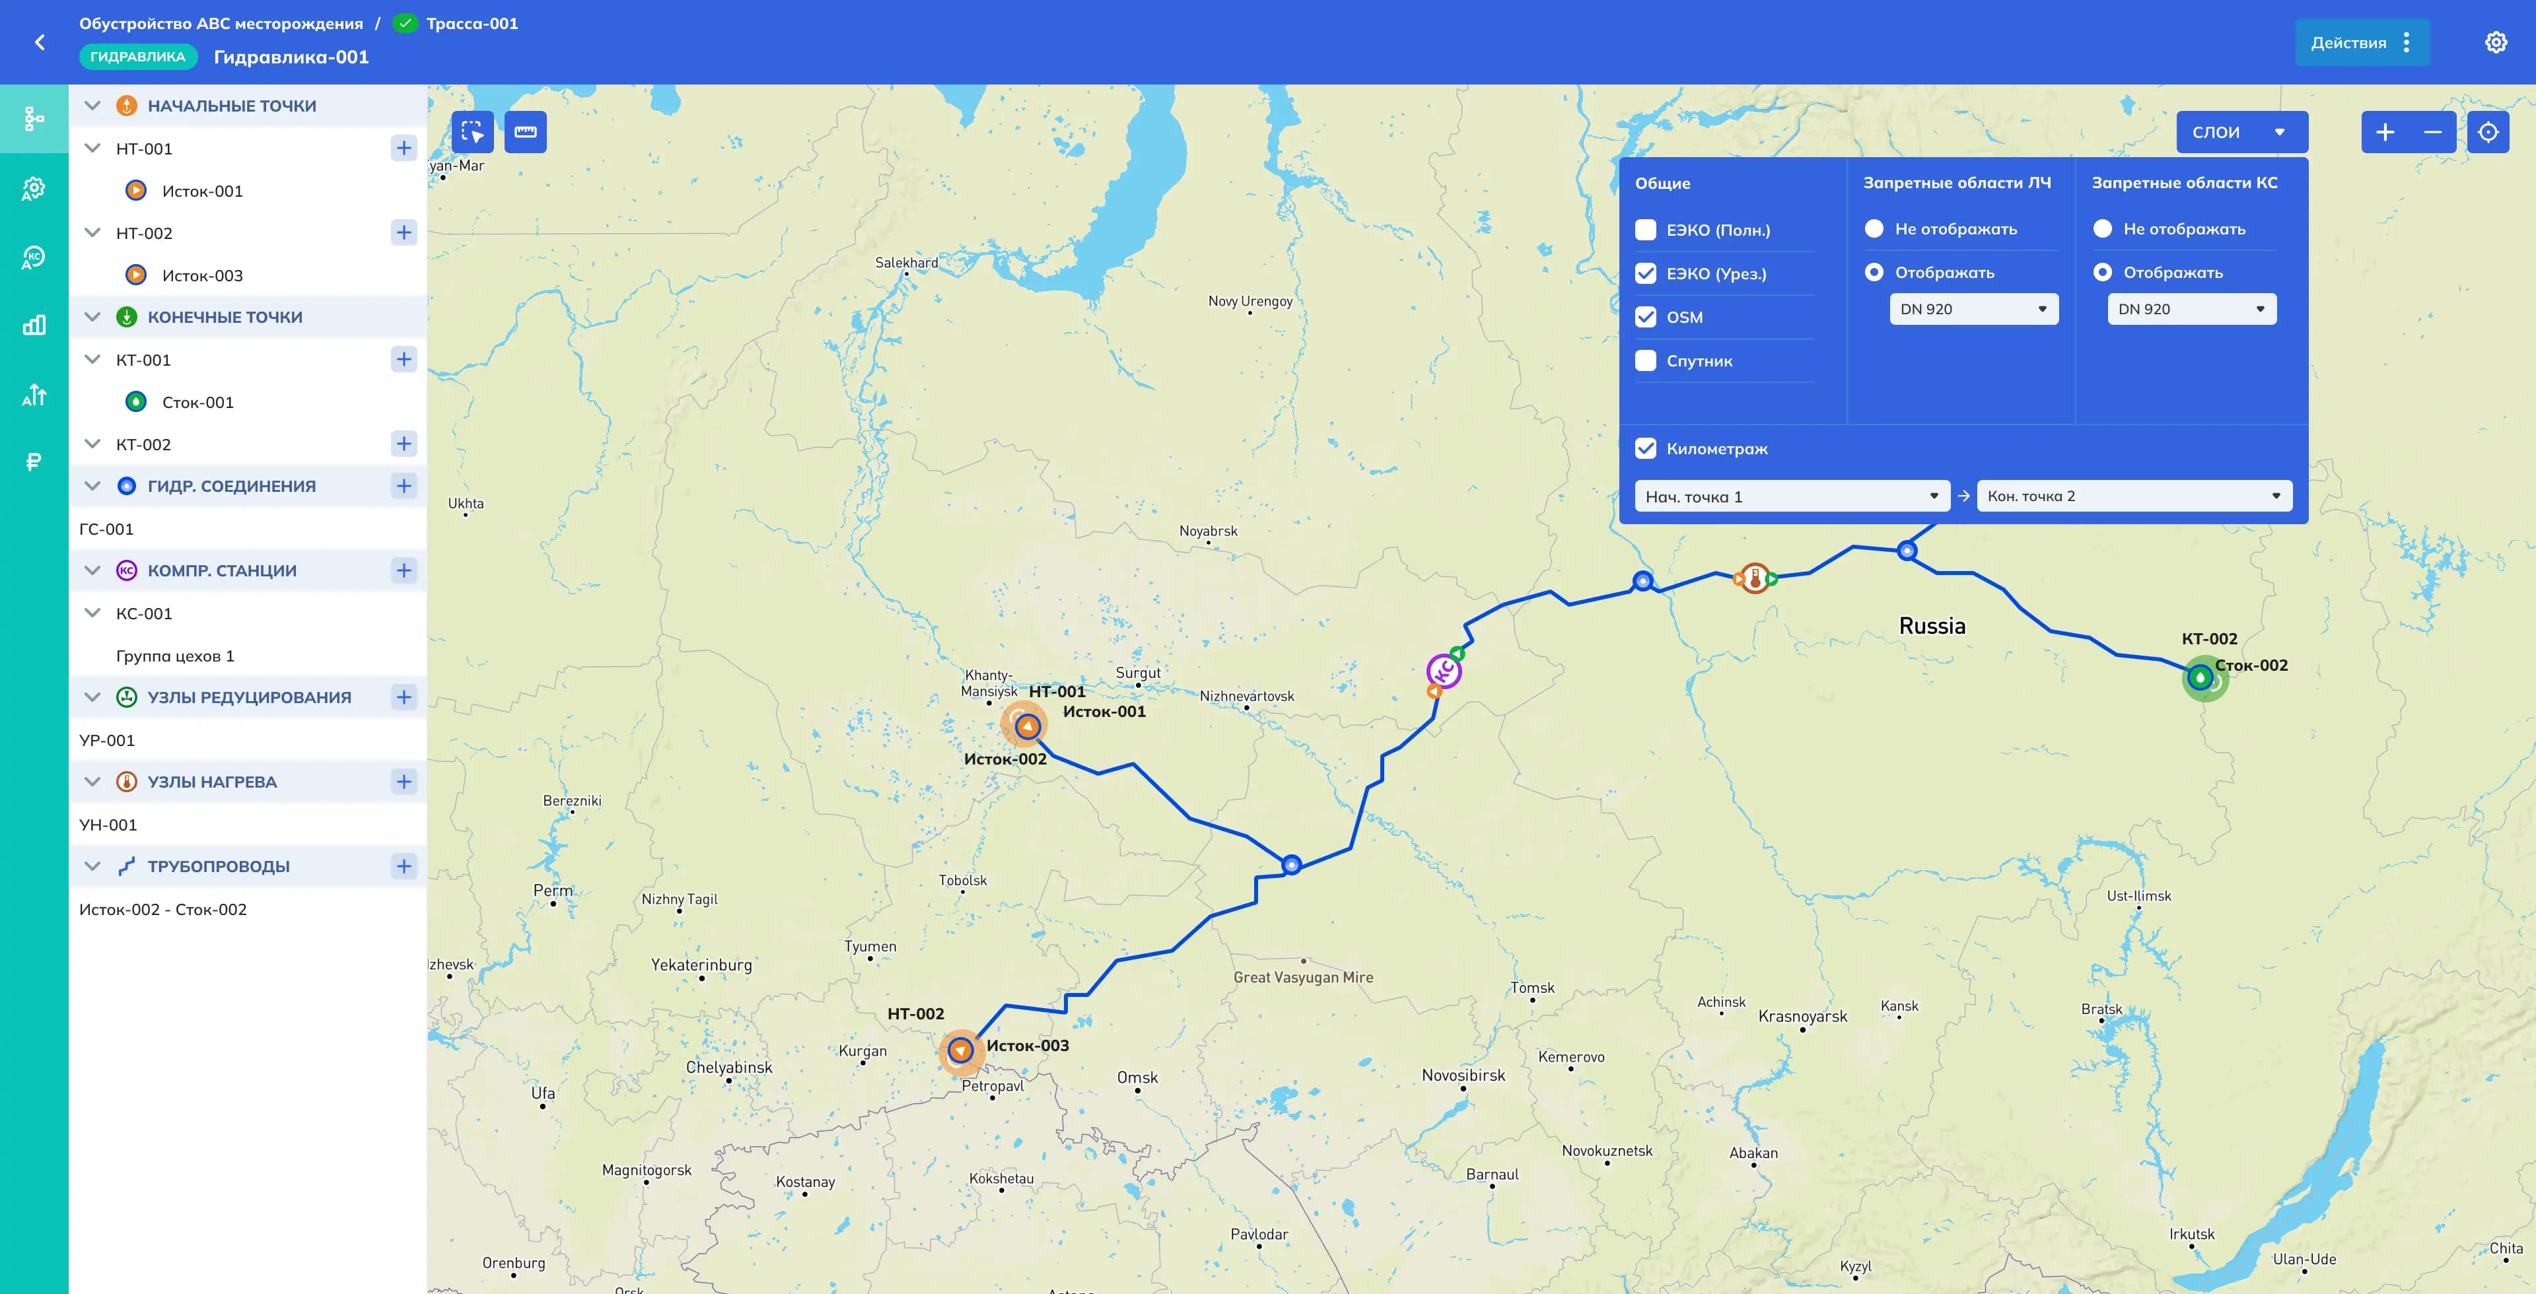Open the КС search sidebar icon
Viewport: 2536px width, 1294px height.
click(34, 257)
